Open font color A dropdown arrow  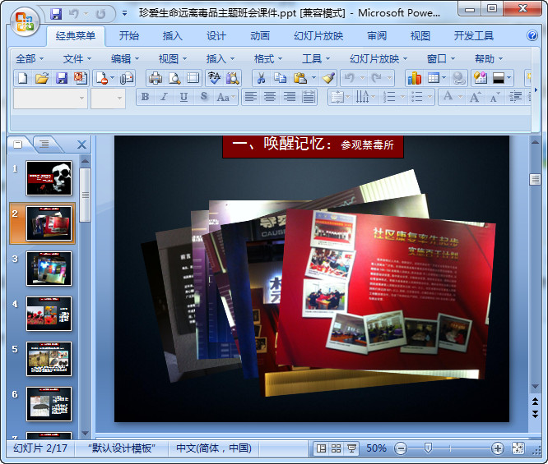[460, 97]
